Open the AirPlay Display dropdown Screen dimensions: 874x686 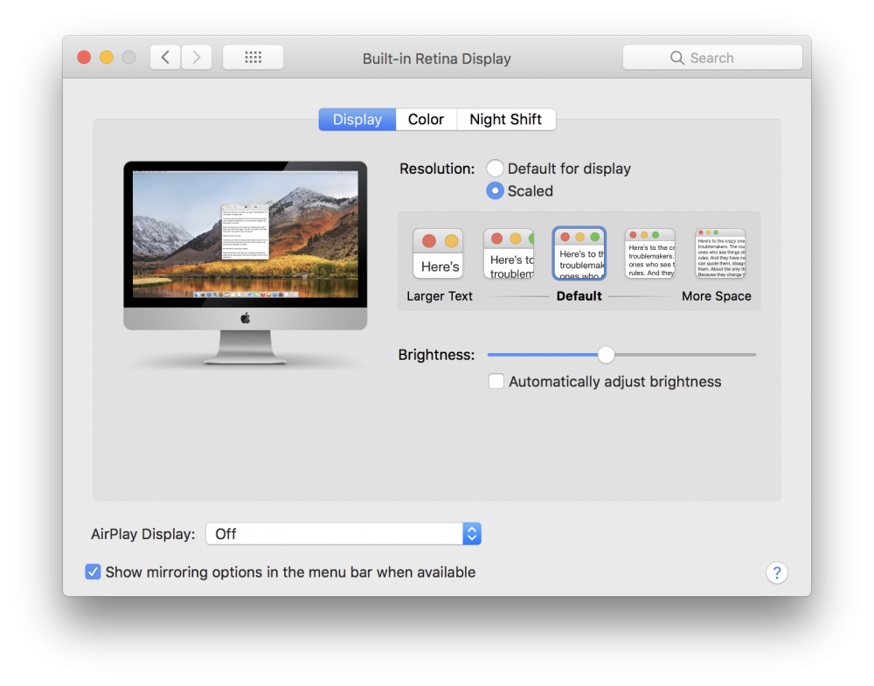tap(343, 534)
